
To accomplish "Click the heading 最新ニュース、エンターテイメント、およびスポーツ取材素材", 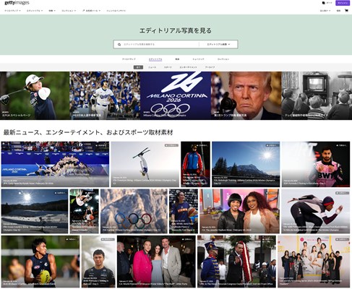I will click(88, 132).
